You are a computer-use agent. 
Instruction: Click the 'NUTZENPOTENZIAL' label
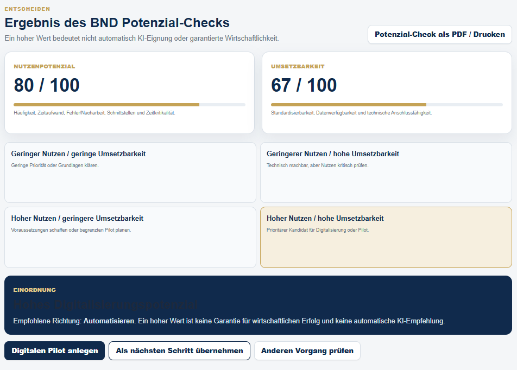44,67
